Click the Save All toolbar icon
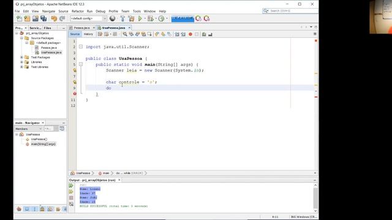This screenshot has width=392, height=220. tap(43, 18)
